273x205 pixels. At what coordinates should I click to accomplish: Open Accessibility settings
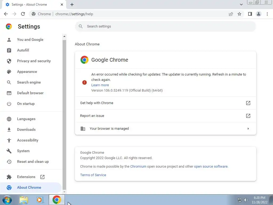point(31,140)
